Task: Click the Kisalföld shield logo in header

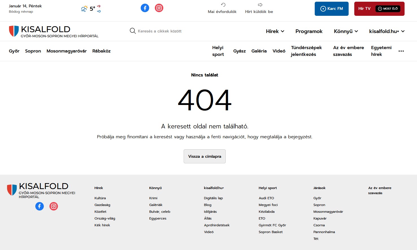Action: [x=14, y=31]
